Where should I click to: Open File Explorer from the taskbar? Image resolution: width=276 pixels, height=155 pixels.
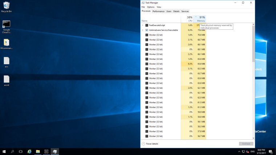tap(38, 151)
